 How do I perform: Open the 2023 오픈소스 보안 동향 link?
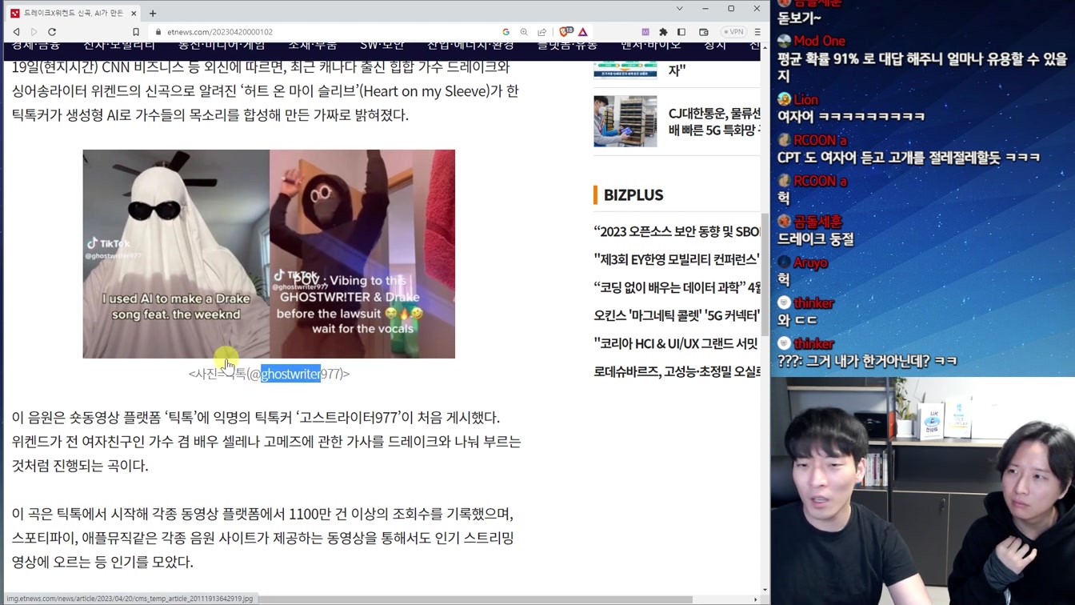[677, 231]
